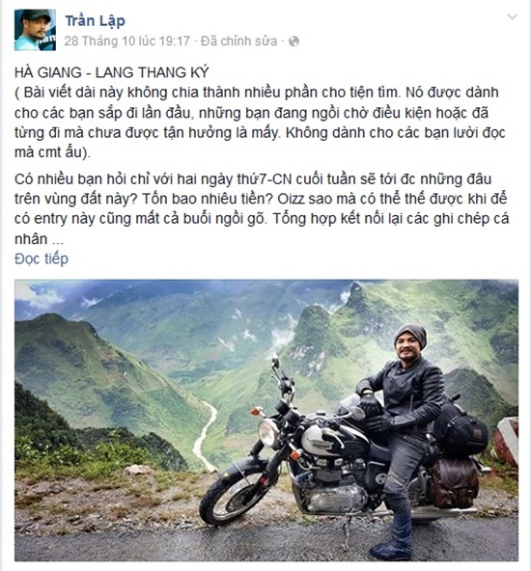Viewport: 531px width, 571px height.
Task: Open the motorcycle mountain photo
Action: (x=266, y=421)
